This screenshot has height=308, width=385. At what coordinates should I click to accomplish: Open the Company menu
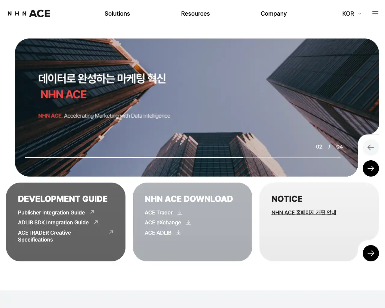click(273, 14)
